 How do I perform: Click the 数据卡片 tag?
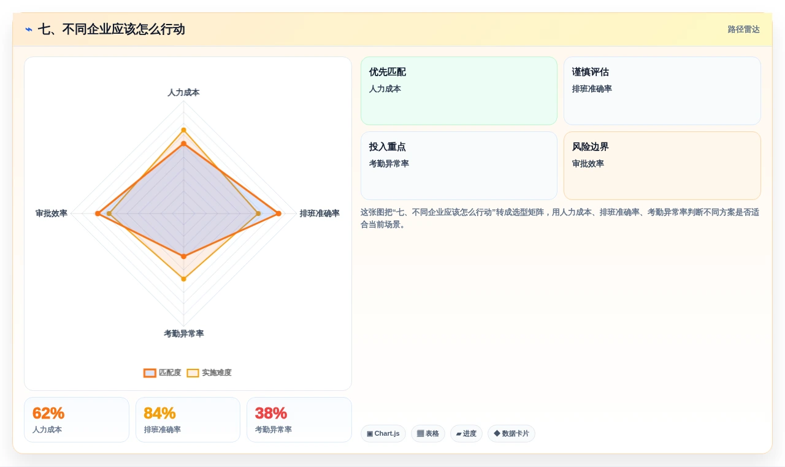tap(511, 433)
